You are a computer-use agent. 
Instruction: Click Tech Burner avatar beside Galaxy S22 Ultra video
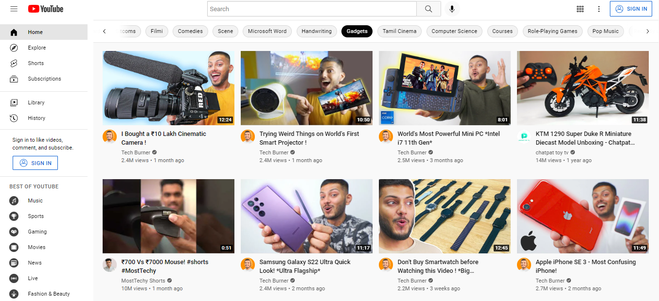click(x=248, y=265)
